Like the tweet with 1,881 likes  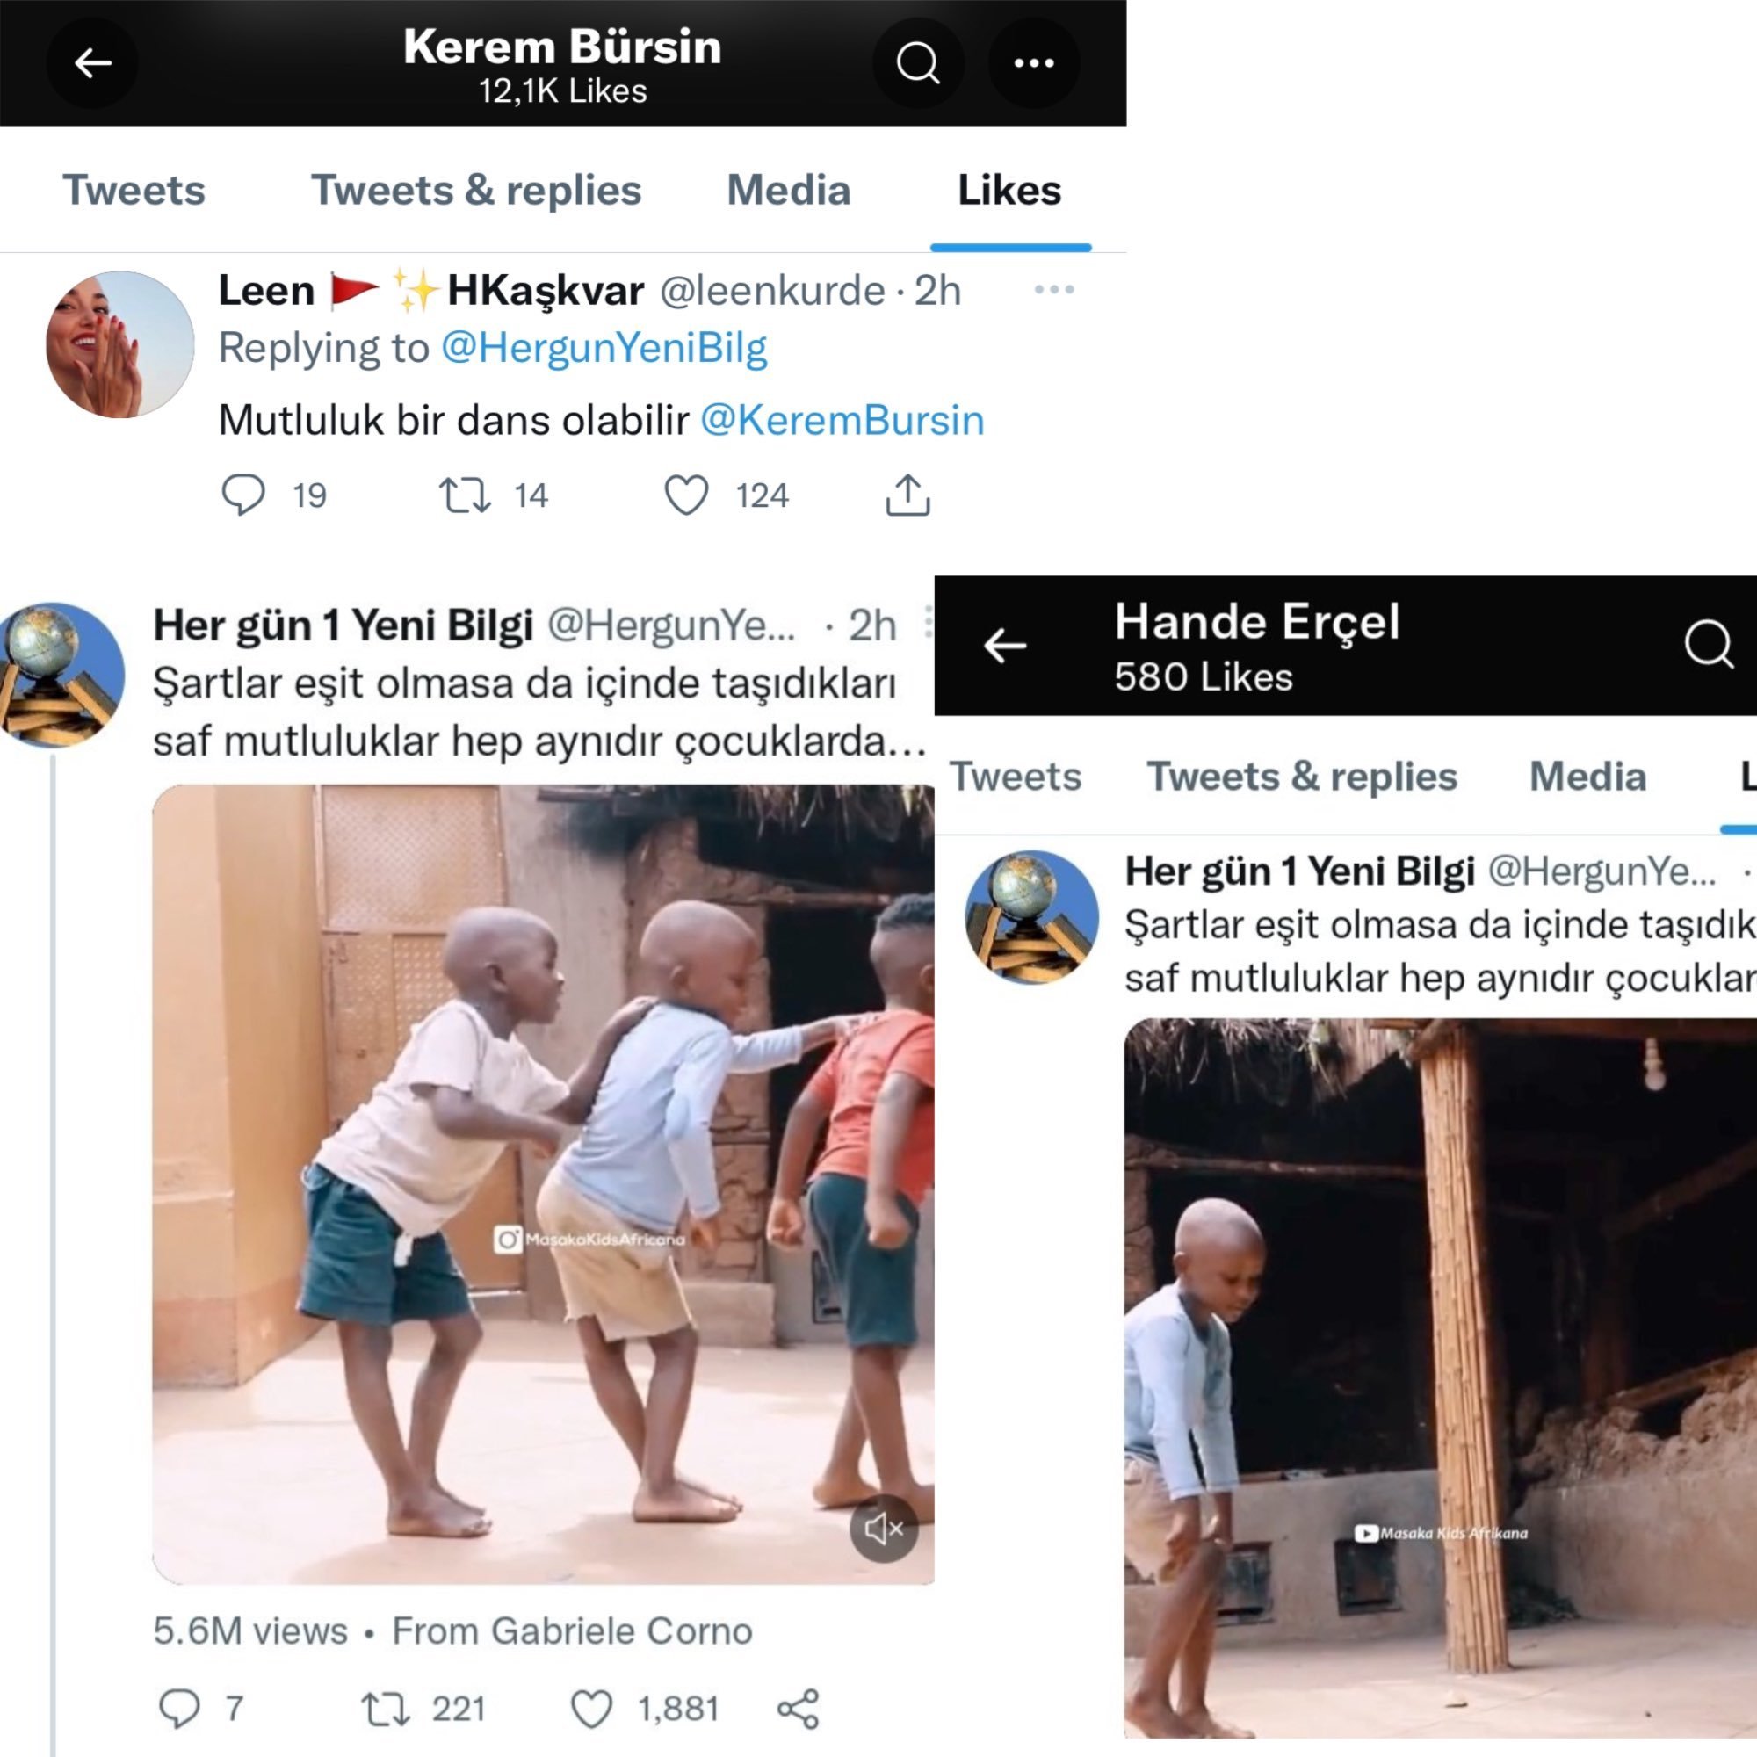[x=591, y=1709]
